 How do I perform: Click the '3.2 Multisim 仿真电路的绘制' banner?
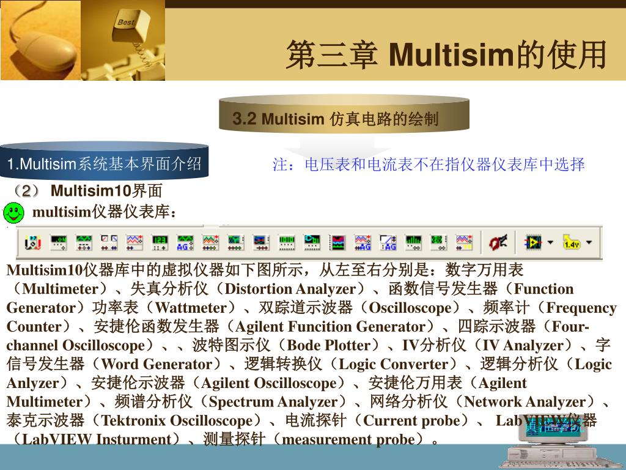click(x=344, y=114)
